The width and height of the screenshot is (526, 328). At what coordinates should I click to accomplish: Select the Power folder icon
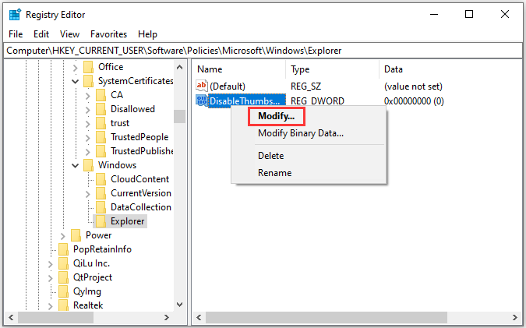[x=76, y=235]
